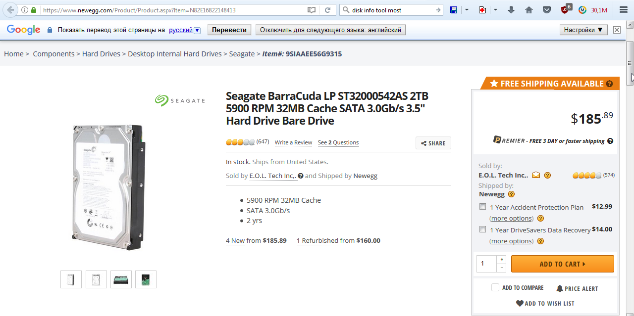Viewport: 634px width, 316px height.
Task: Open the Seagate breadcrumb link
Action: point(242,54)
